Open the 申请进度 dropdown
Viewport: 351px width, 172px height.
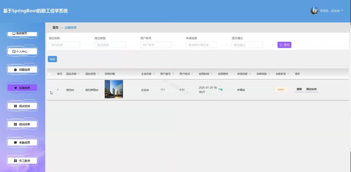point(202,45)
